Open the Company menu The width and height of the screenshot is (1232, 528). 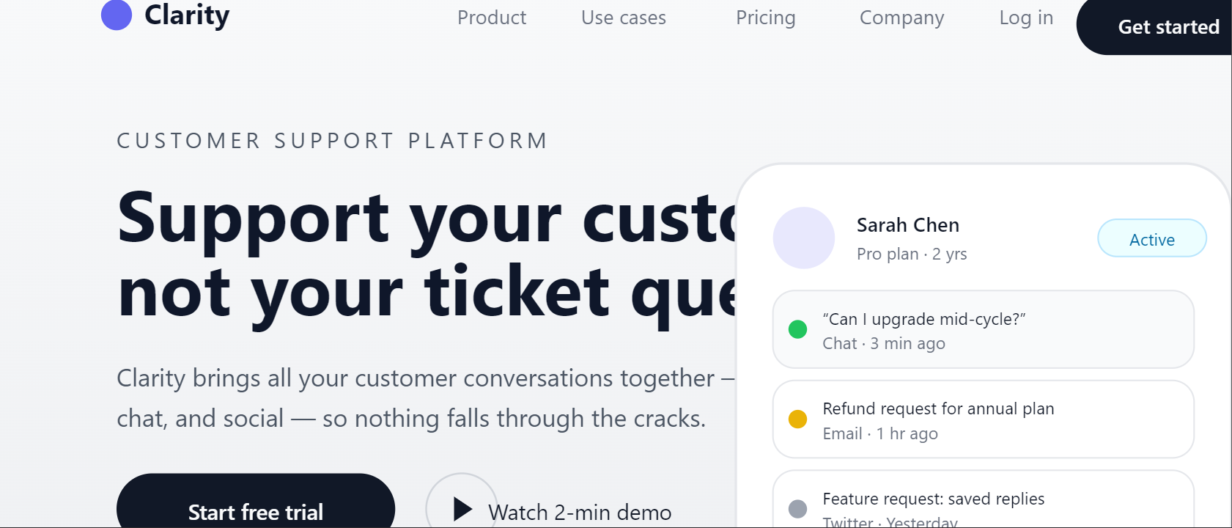pyautogui.click(x=901, y=18)
